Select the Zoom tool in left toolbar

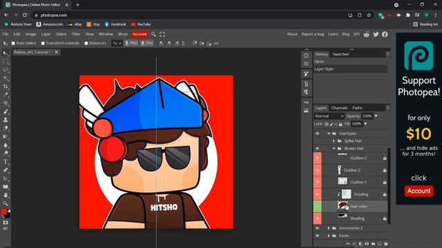6,203
